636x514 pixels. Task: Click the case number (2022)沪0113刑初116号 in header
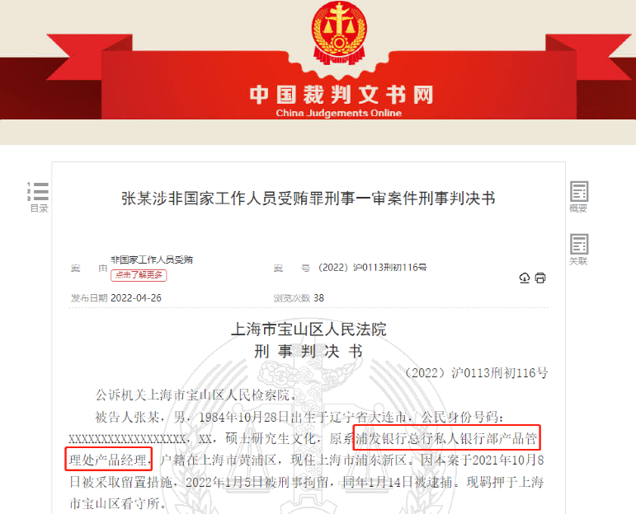click(372, 268)
